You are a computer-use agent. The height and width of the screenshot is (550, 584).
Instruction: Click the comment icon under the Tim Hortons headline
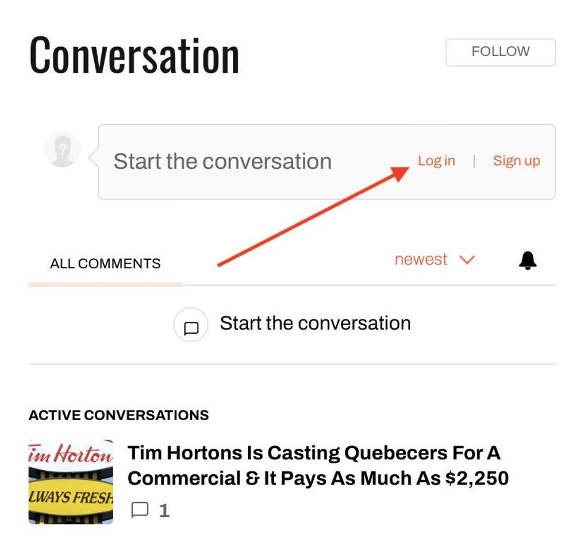(x=139, y=510)
